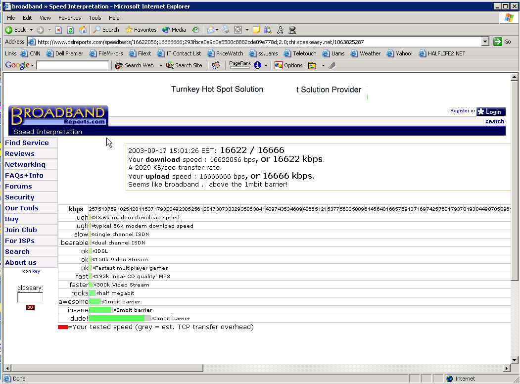520x384 pixels.
Task: Open the File menu
Action: tap(11, 18)
